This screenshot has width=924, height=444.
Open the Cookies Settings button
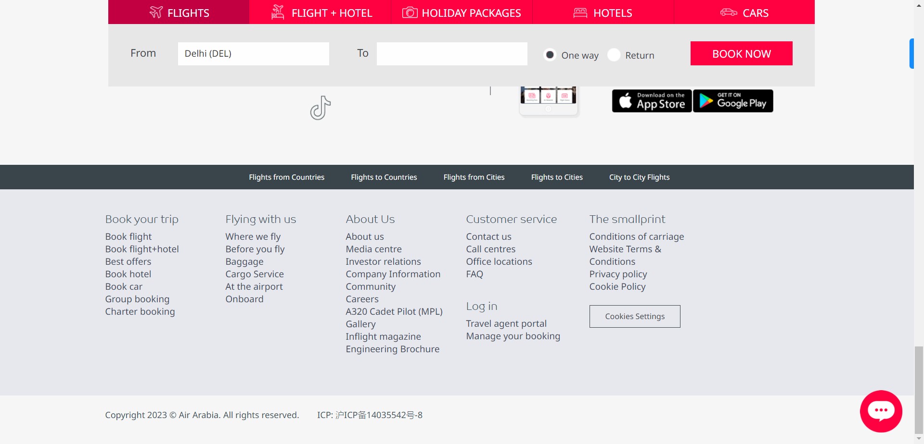pos(635,316)
